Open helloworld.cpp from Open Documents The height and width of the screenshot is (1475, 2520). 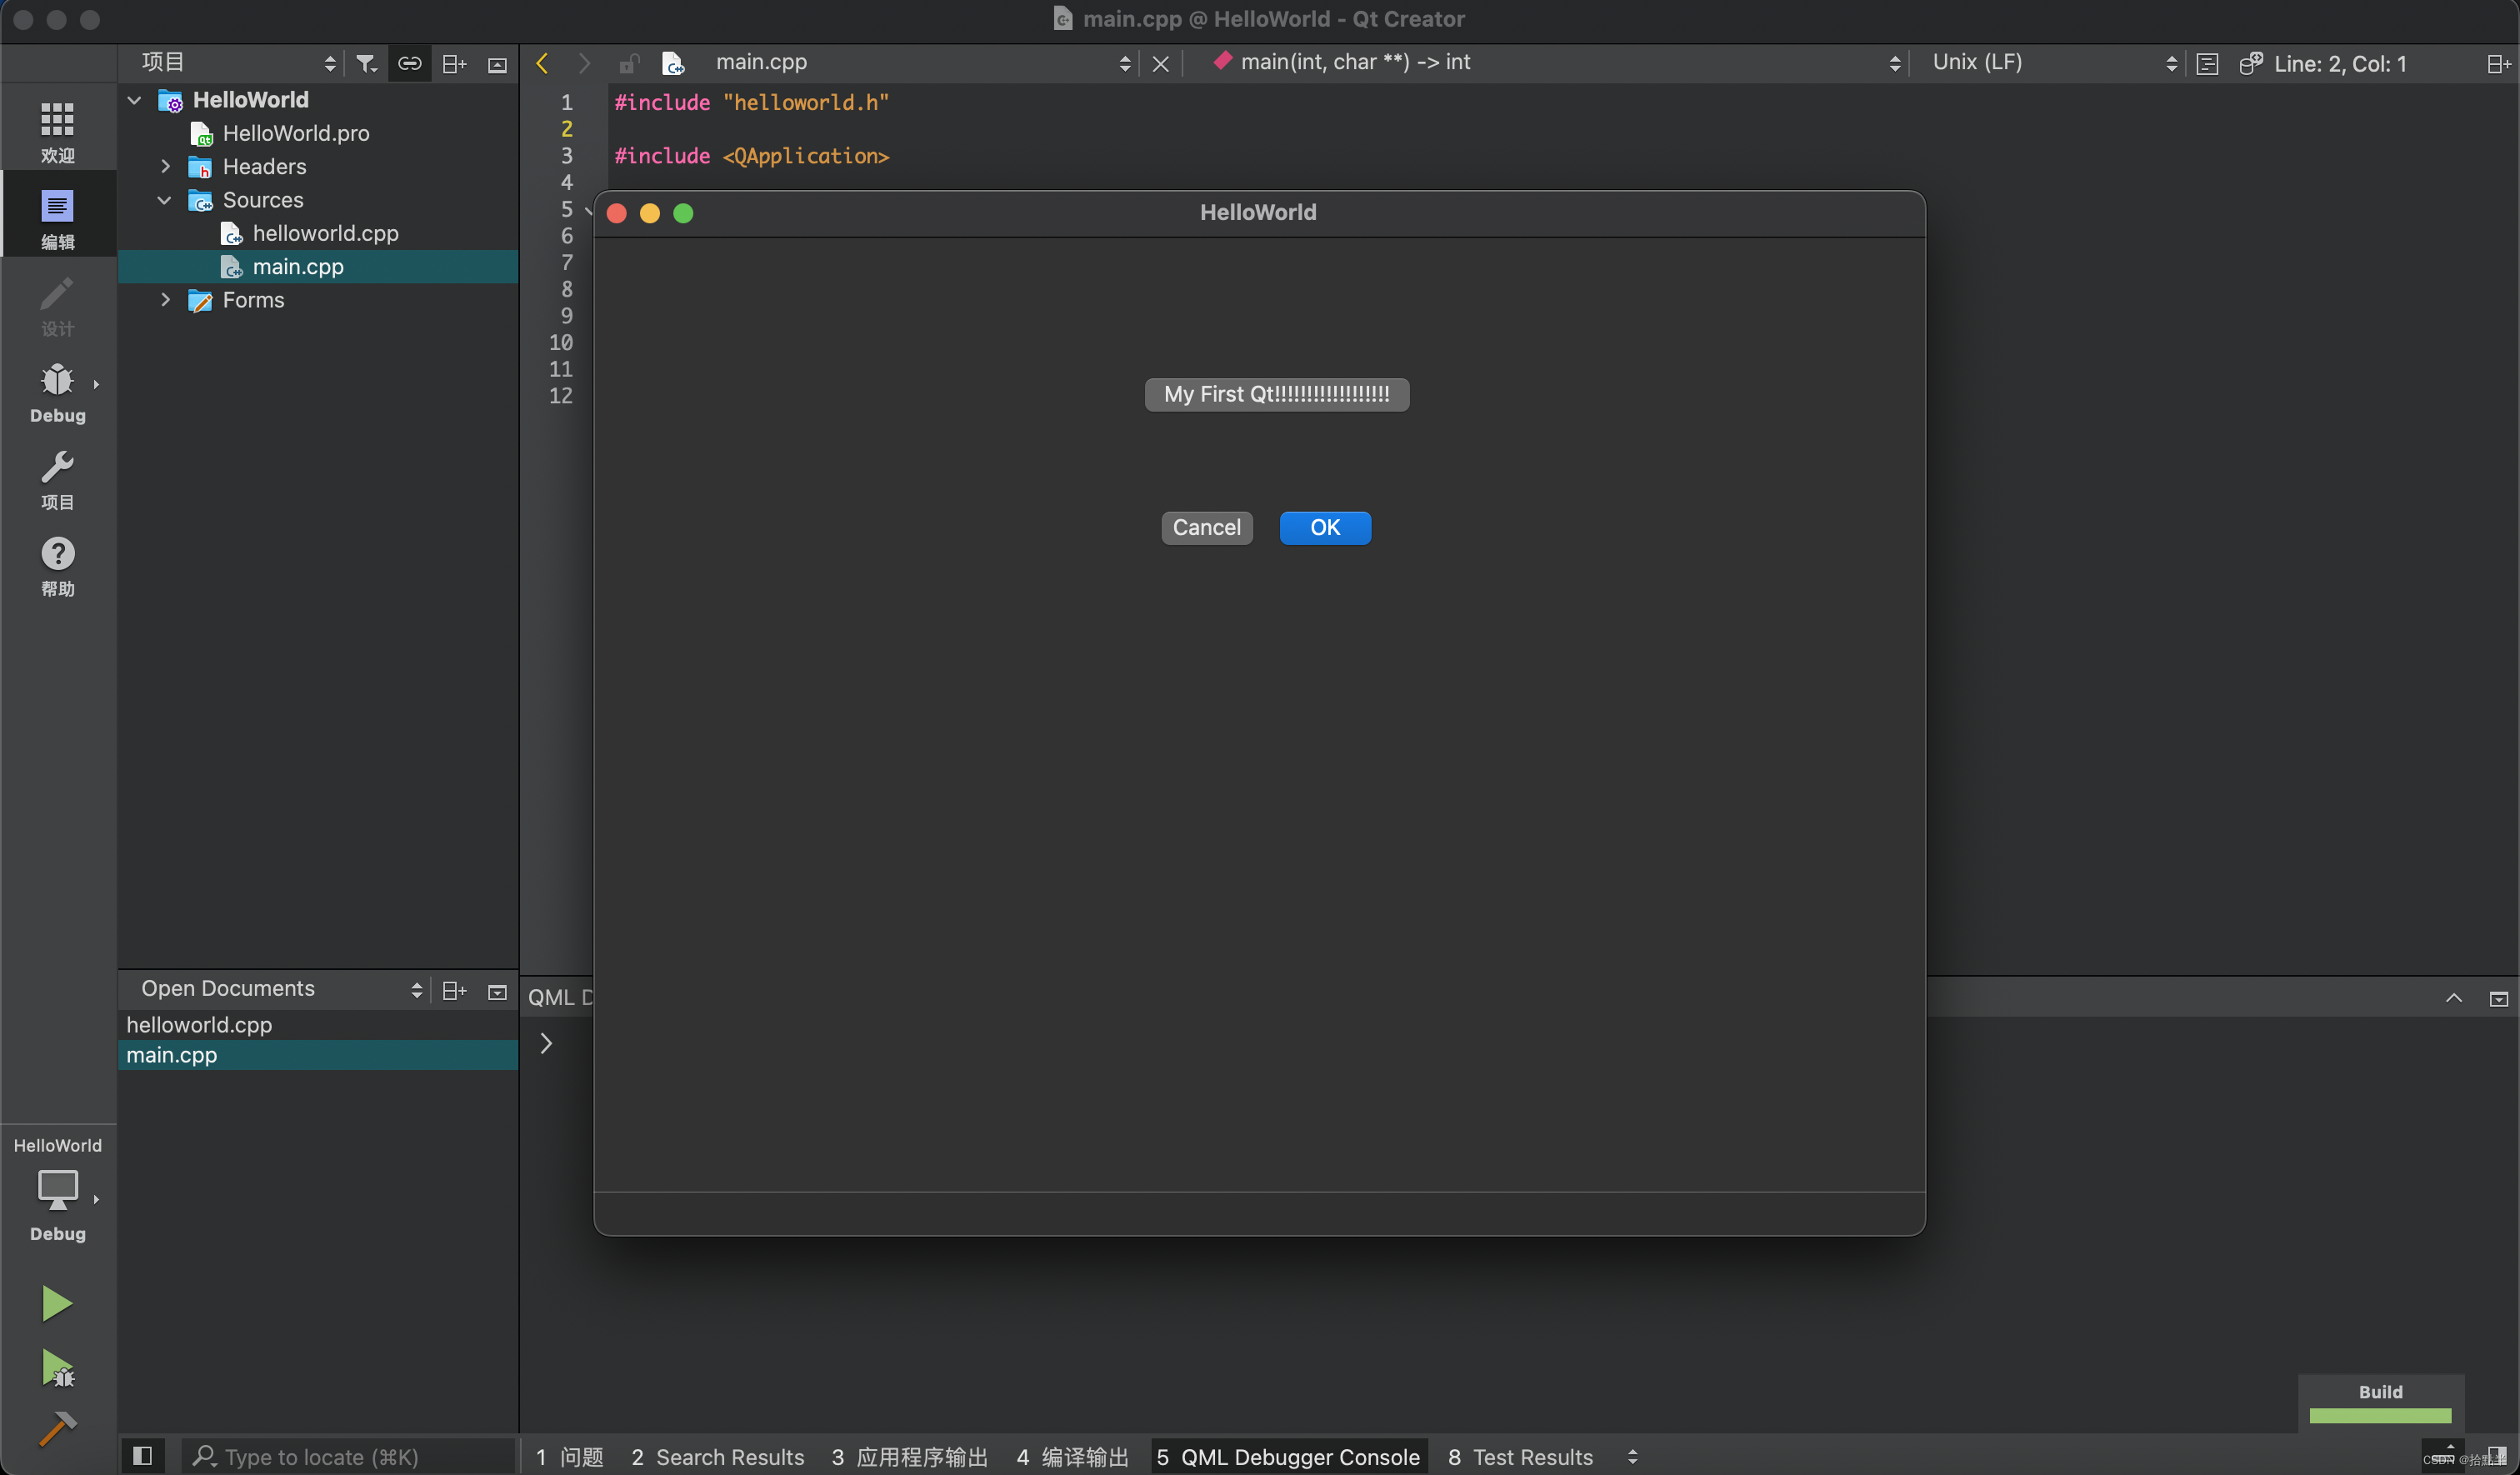[318, 1024]
